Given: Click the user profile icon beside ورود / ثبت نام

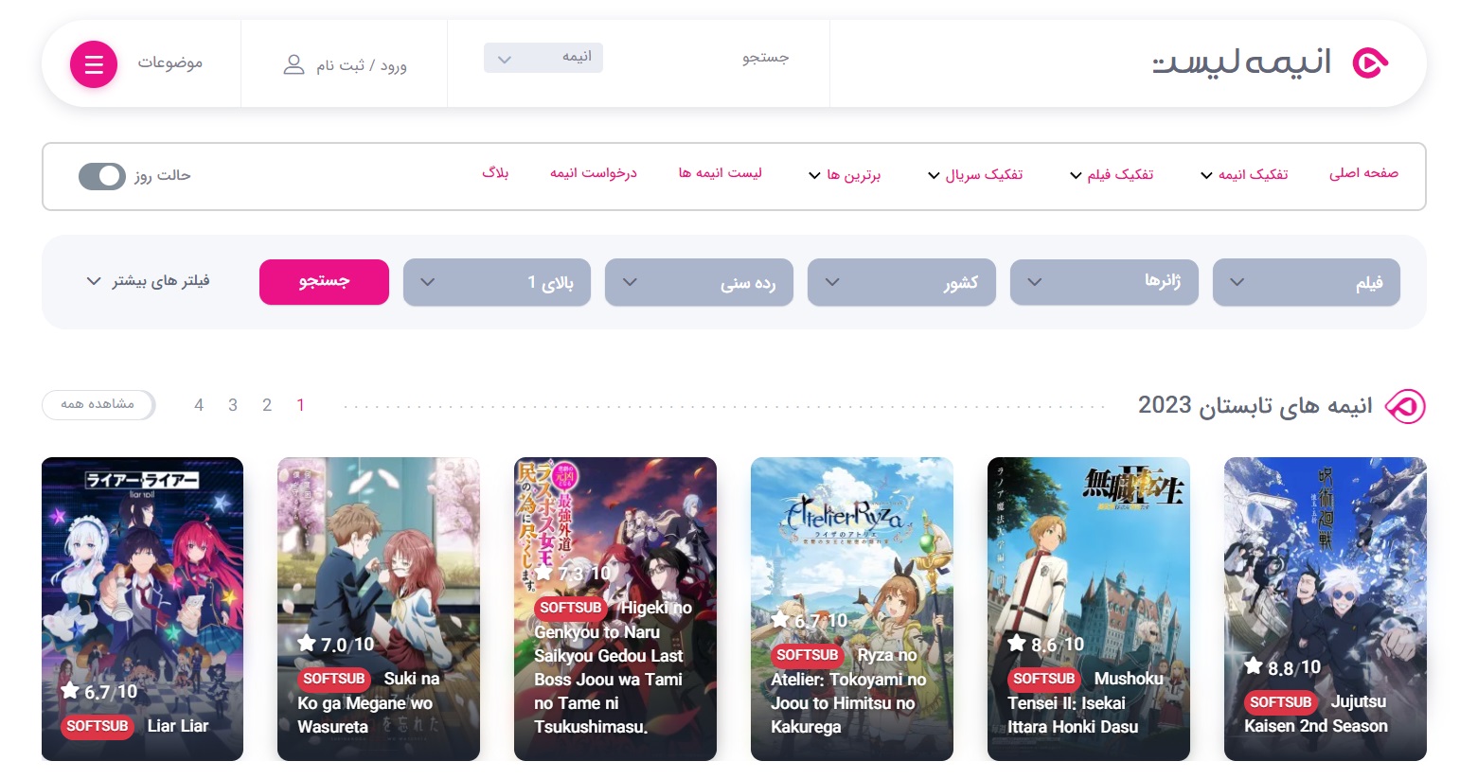Looking at the screenshot, I should [x=294, y=65].
